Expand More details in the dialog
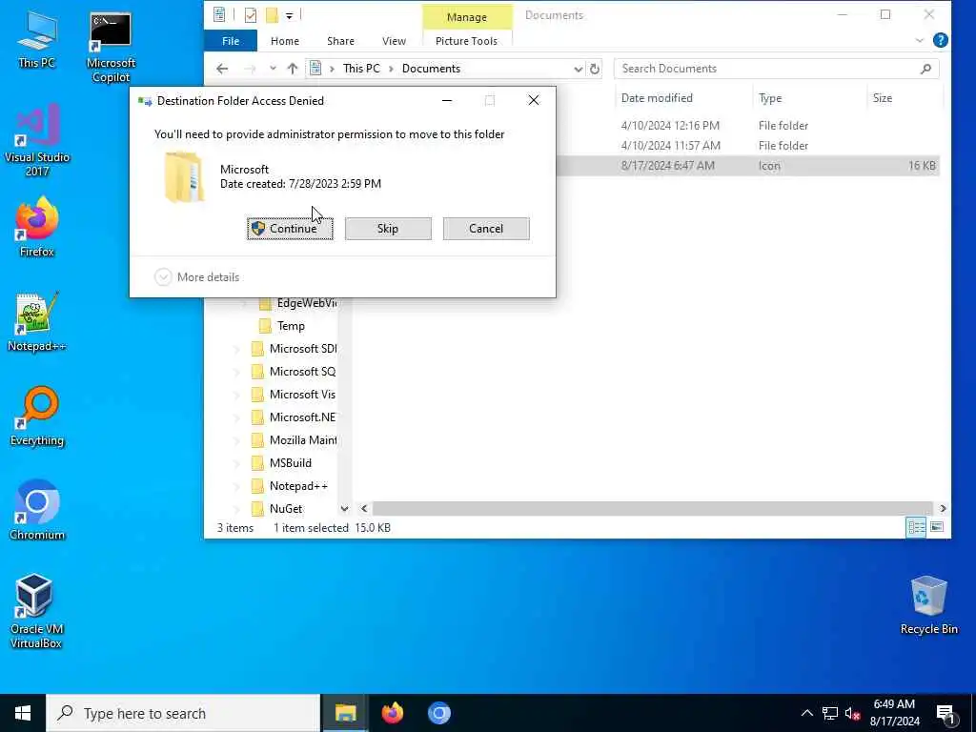 click(x=196, y=277)
